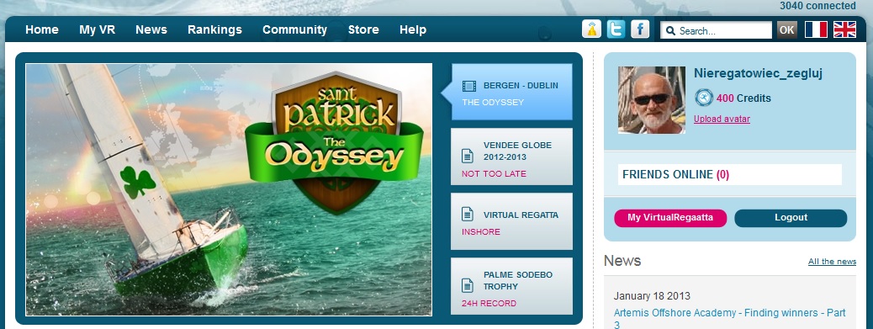The width and height of the screenshot is (873, 329).
Task: Click the yellow buoy icon beside Twitter
Action: (x=591, y=29)
